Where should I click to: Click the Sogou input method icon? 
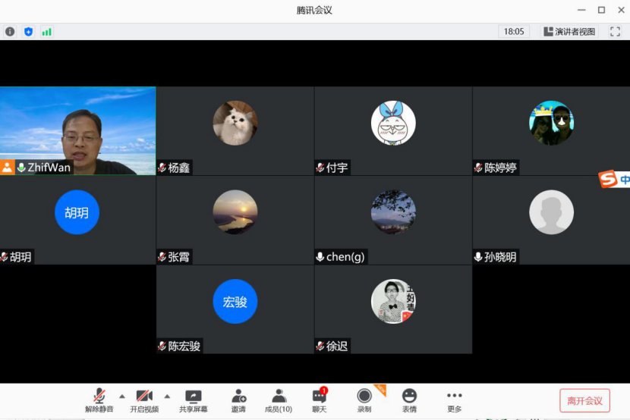coord(609,180)
